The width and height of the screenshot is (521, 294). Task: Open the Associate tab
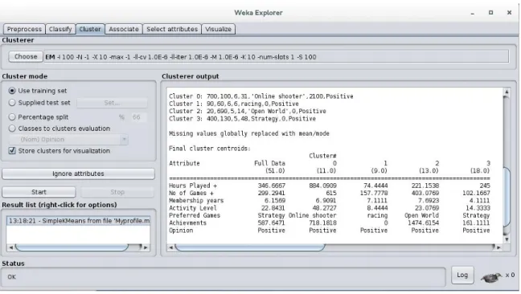(124, 29)
